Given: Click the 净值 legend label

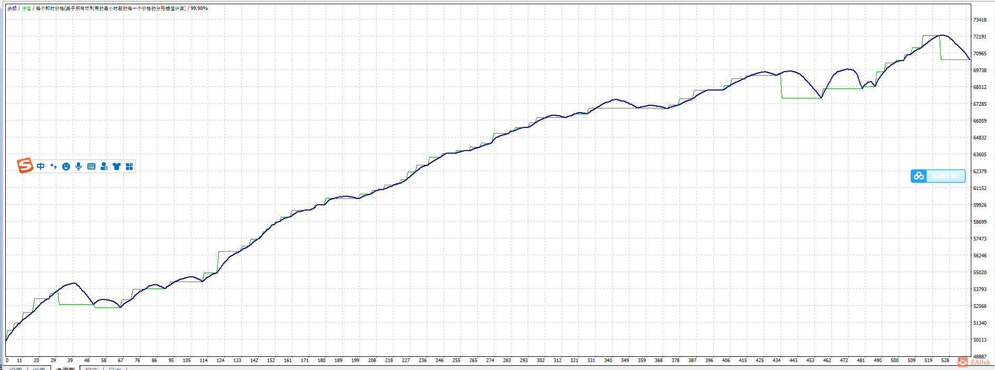Looking at the screenshot, I should pyautogui.click(x=26, y=8).
